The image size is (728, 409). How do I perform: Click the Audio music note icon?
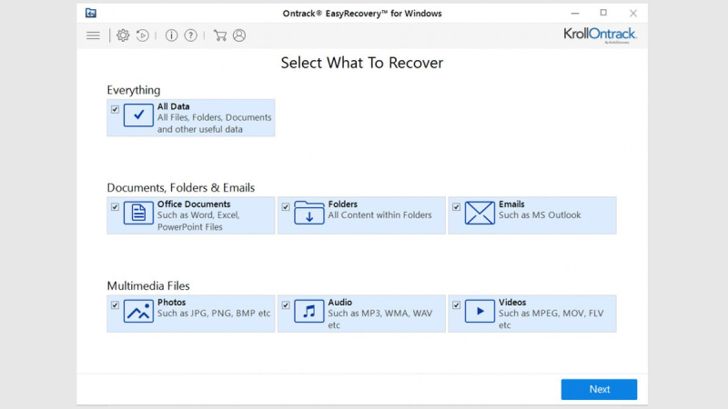(309, 312)
